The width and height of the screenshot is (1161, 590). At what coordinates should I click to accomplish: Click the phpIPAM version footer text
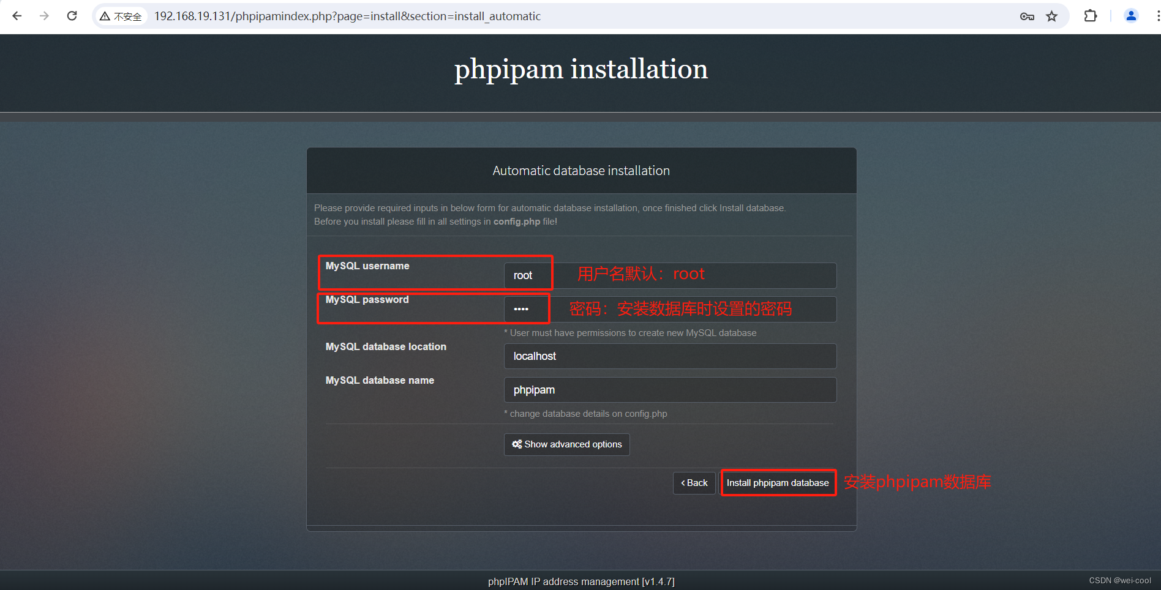click(581, 581)
